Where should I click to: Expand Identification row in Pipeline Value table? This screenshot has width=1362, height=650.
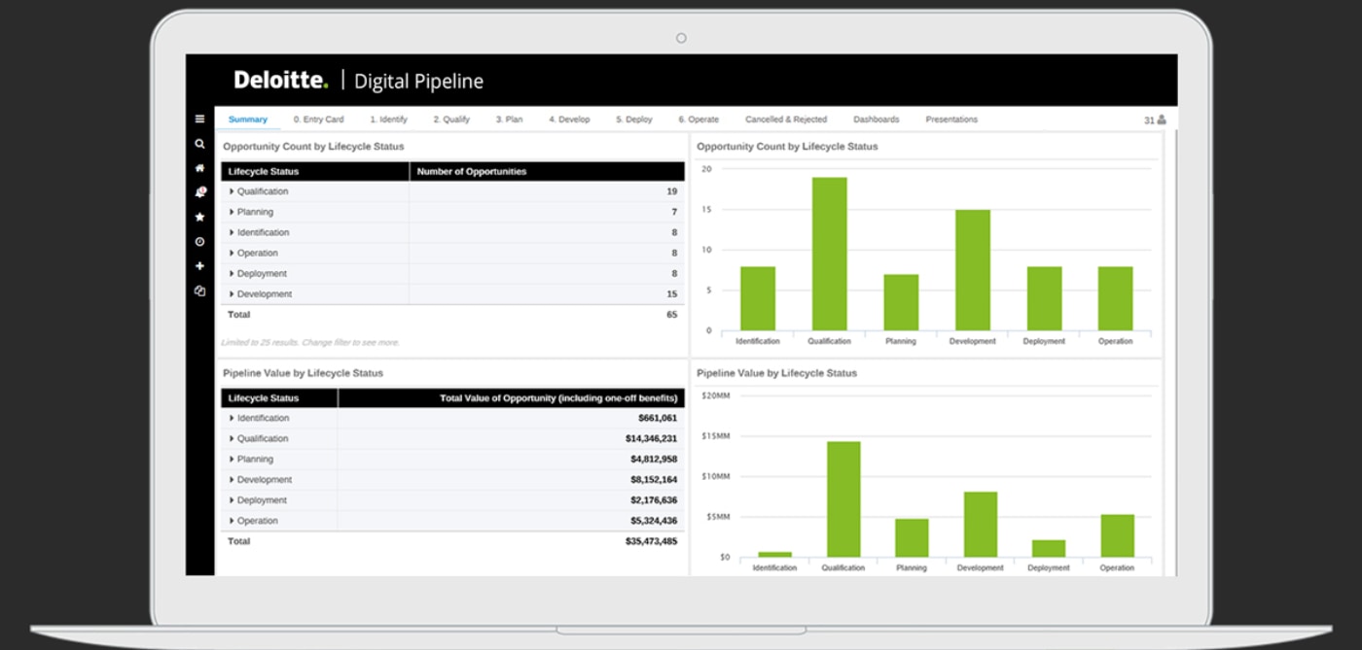pyautogui.click(x=232, y=418)
